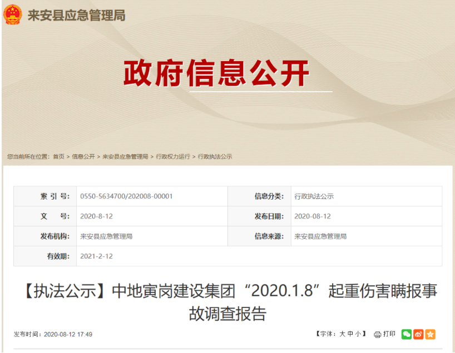Screen dimensions: 455x353
Task: Select small font size 小
Action: pos(358,334)
